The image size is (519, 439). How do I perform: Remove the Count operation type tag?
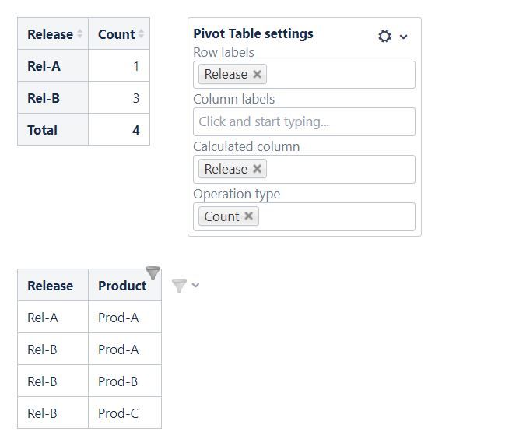[x=249, y=216]
